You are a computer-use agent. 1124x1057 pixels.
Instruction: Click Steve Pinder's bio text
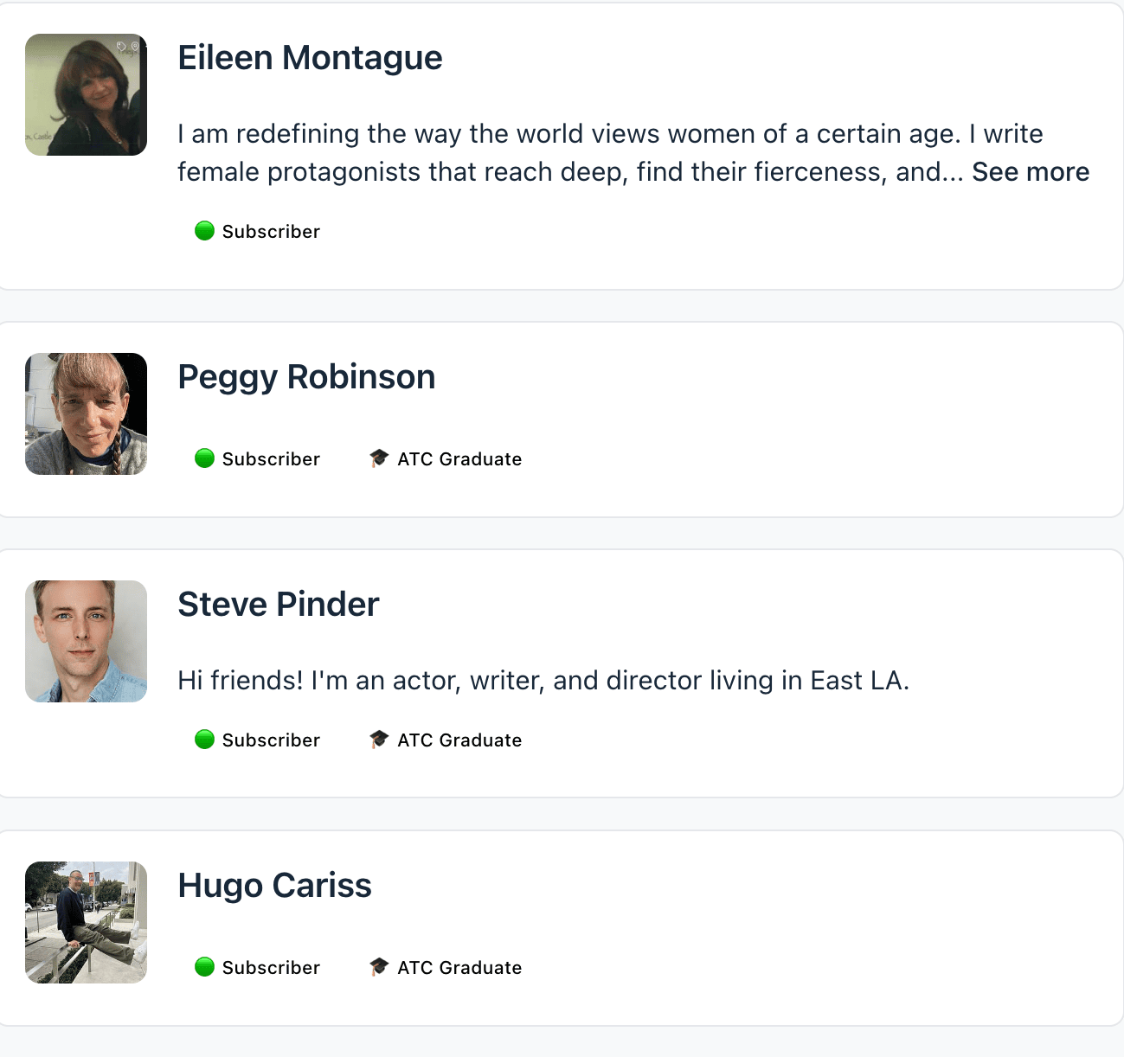[x=543, y=681]
